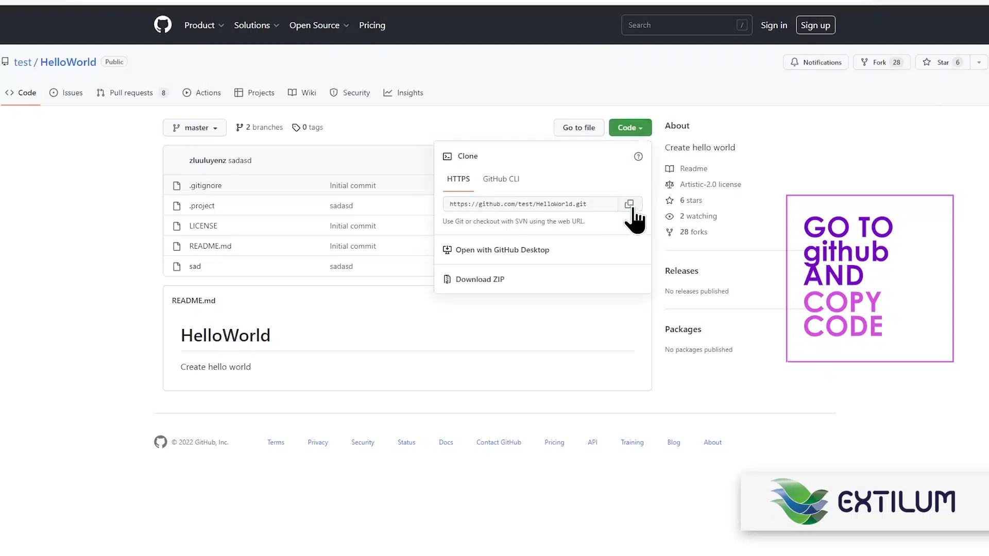
Task: Click the Terms footer link
Action: [276, 442]
